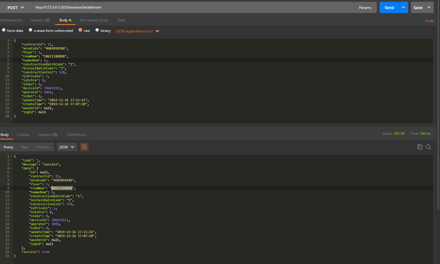Click the Code link
440x264 pixels.
pos(429,20)
